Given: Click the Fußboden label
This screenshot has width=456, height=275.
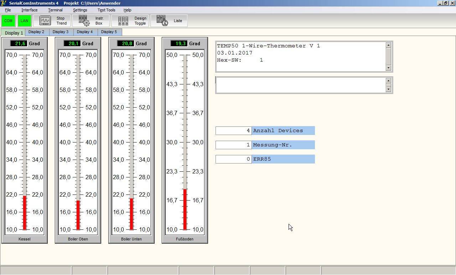Looking at the screenshot, I should point(185,239).
